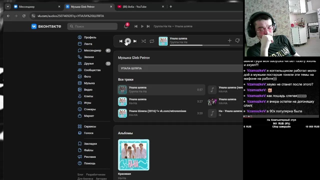The width and height of the screenshot is (320, 180).
Task: Open a new browser tab
Action: pyautogui.click(x=171, y=7)
